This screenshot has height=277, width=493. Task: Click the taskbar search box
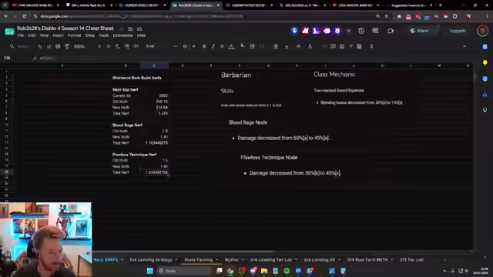(x=184, y=271)
